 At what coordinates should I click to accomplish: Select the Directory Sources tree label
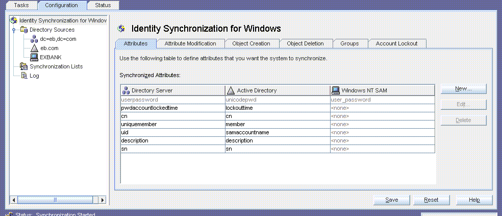(x=52, y=30)
